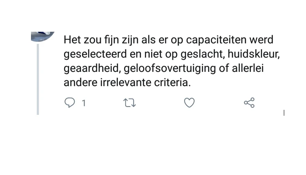Like the tweet with the heart icon
The width and height of the screenshot is (306, 175).
pos(189,103)
